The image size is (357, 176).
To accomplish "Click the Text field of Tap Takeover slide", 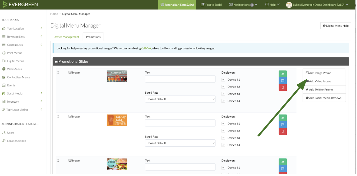I will coord(180,79).
